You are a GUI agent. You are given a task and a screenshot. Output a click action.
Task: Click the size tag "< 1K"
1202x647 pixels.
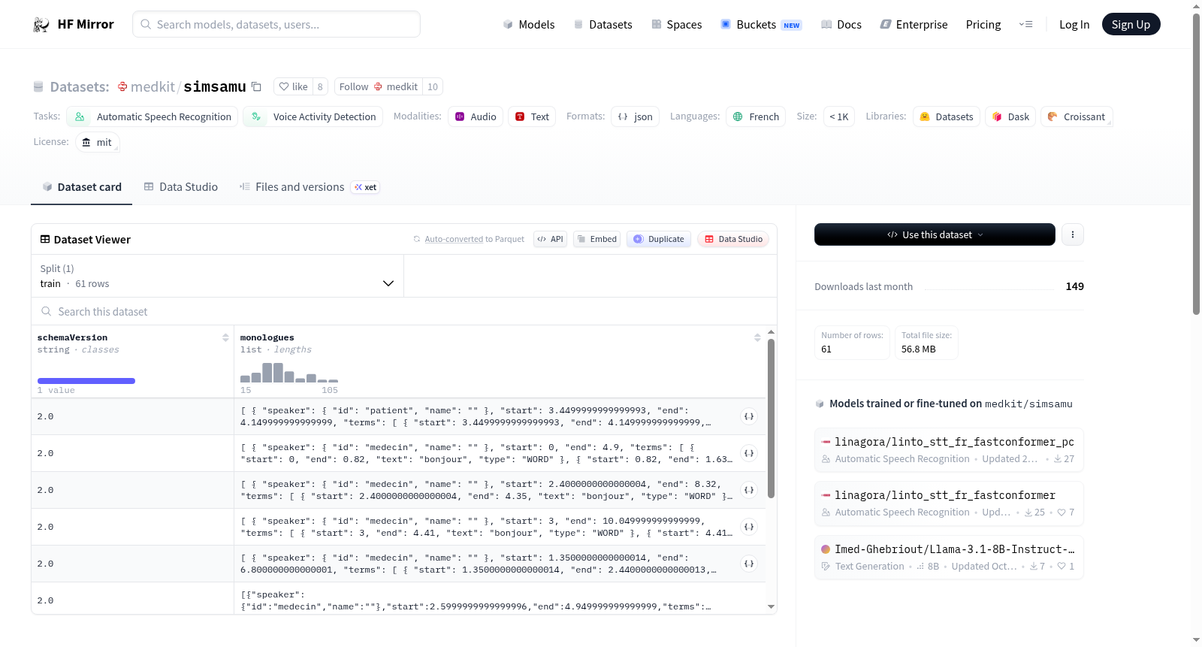[x=839, y=116]
